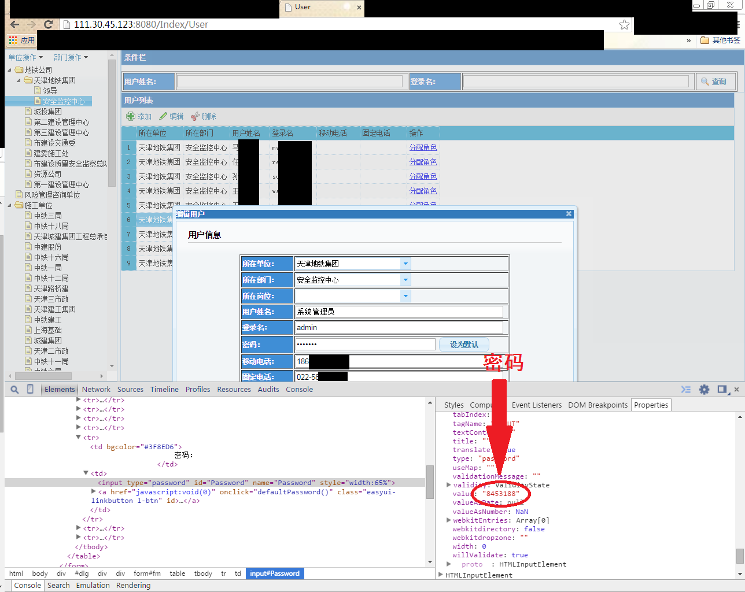Click the Elements panel vertical scrollbar thumb
Image resolution: width=745 pixels, height=592 pixels.
(430, 482)
